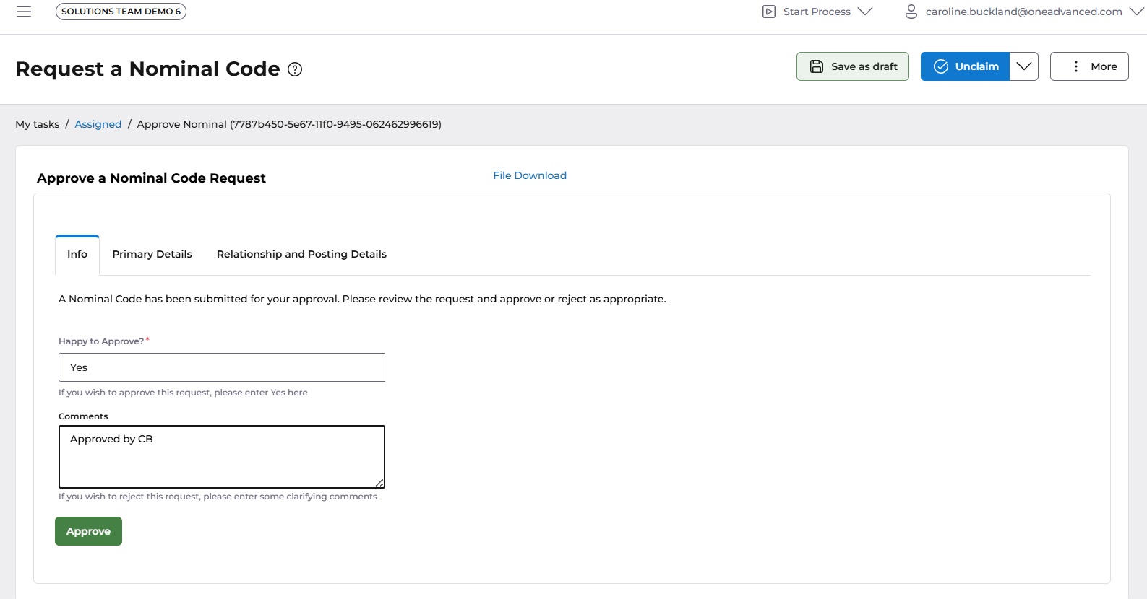Viewport: 1147px width, 599px height.
Task: Click the help question mark icon
Action: [x=295, y=69]
